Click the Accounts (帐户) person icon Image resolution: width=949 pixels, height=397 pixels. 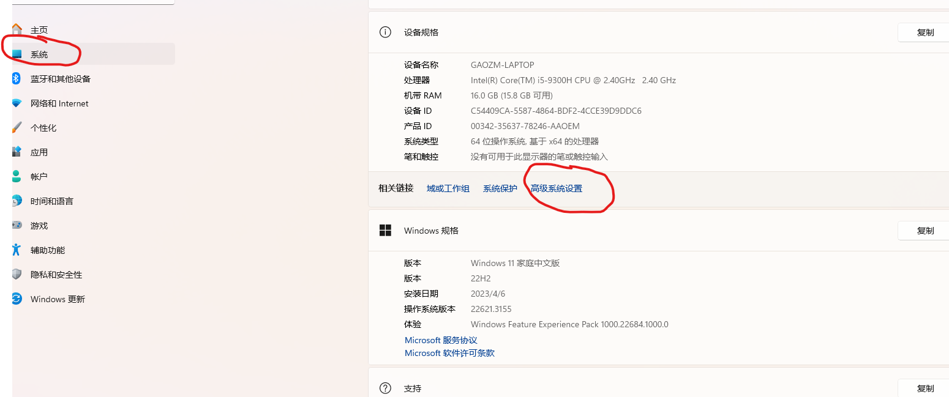pos(17,176)
